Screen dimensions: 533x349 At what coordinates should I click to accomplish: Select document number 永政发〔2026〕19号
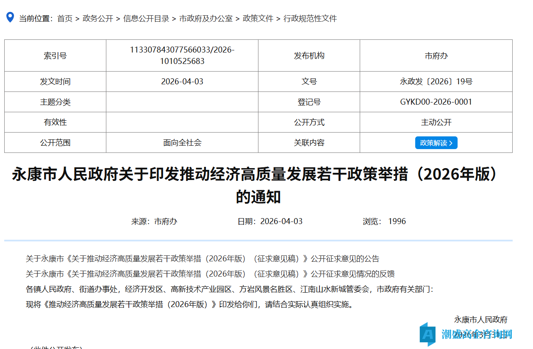436,81
